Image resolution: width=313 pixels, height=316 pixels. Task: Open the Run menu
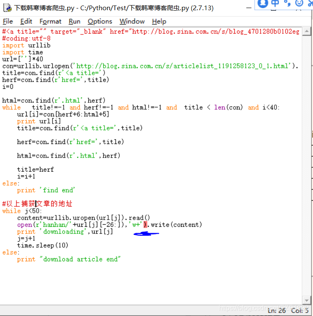(x=74, y=21)
